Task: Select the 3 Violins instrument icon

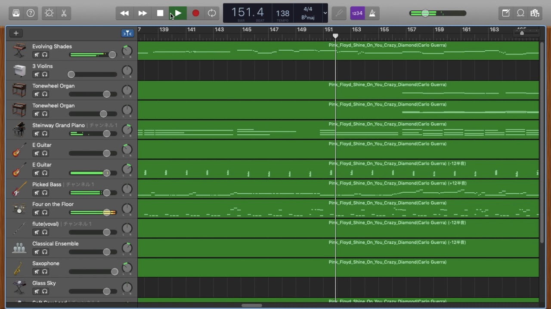Action: 19,70
